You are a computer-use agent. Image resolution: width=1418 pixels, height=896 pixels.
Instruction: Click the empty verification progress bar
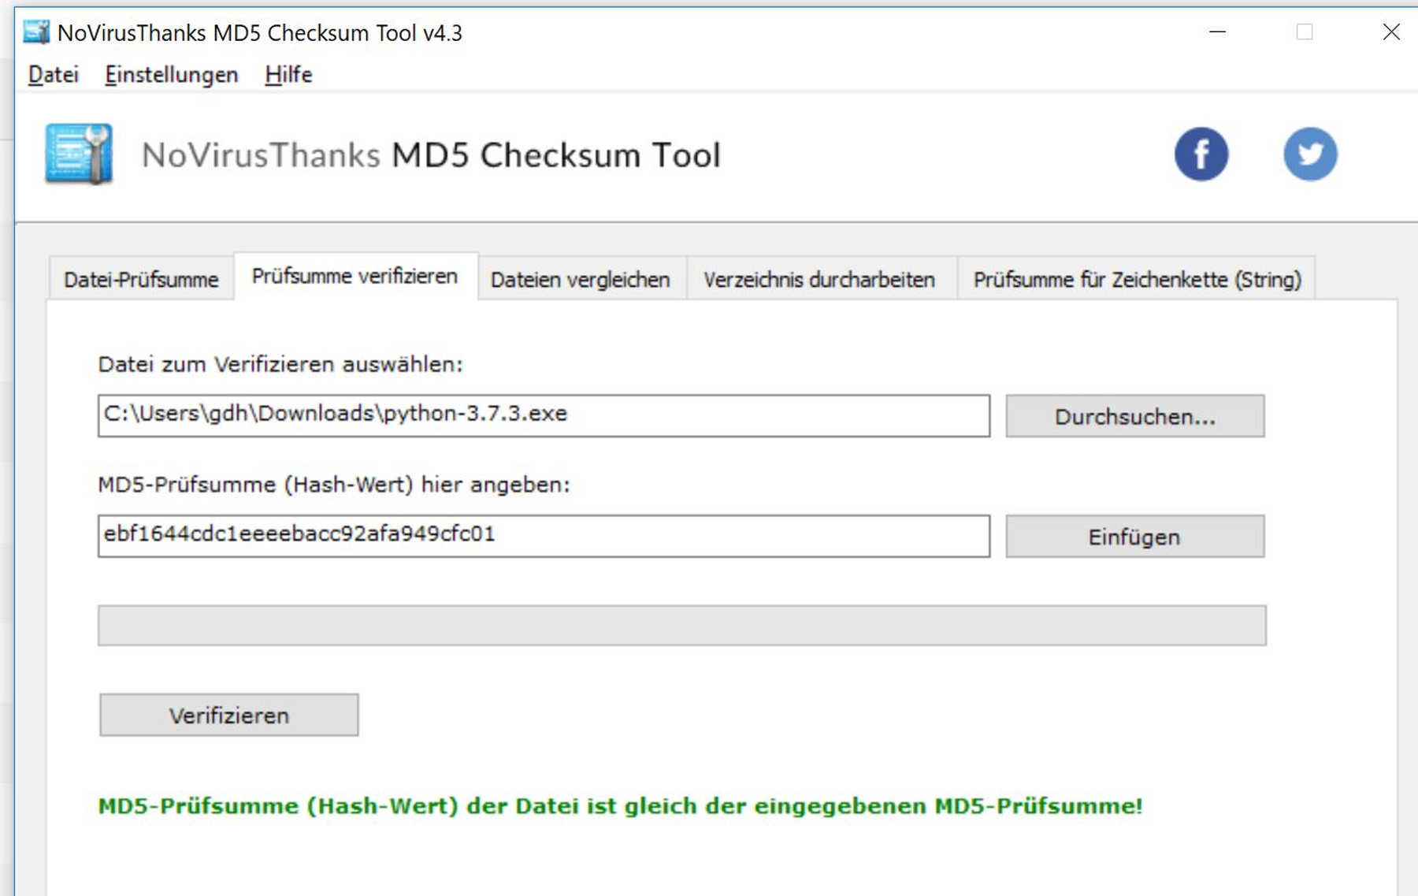point(681,626)
